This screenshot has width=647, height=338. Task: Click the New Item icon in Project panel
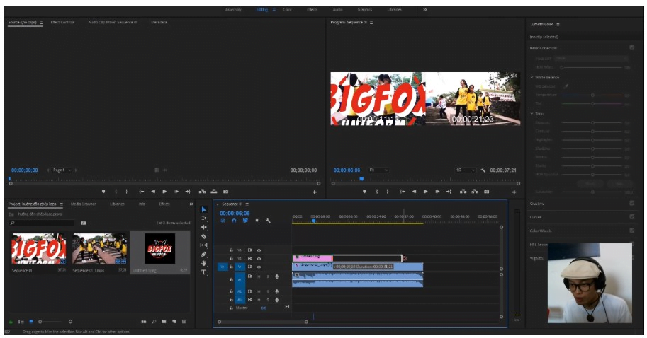pyautogui.click(x=174, y=322)
